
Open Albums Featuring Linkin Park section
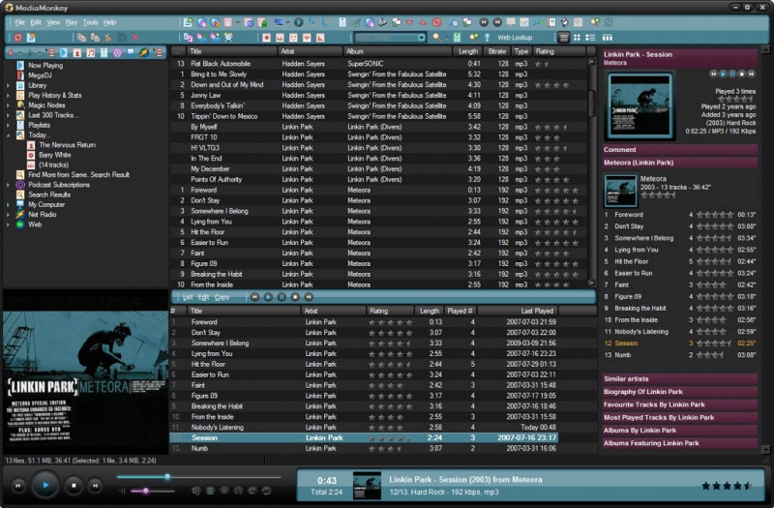(680, 443)
